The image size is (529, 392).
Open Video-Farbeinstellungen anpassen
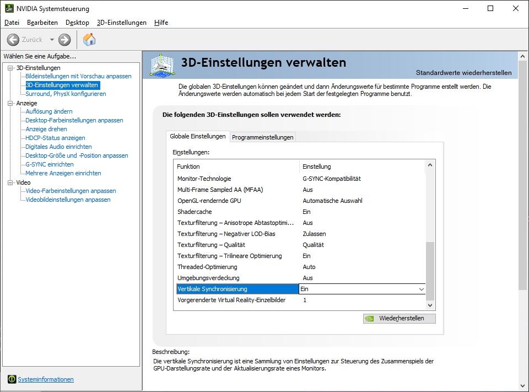click(x=71, y=191)
